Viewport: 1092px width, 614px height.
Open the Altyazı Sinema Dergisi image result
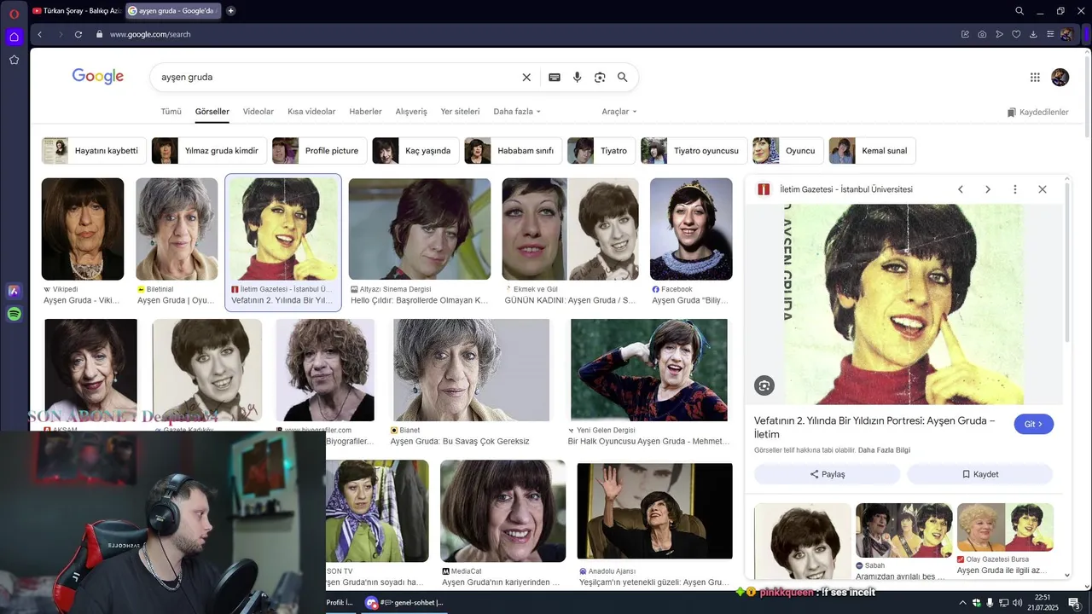[x=420, y=229]
